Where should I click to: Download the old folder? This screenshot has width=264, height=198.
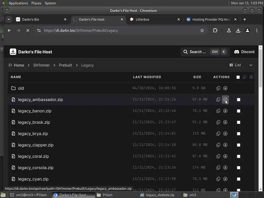tap(225, 88)
